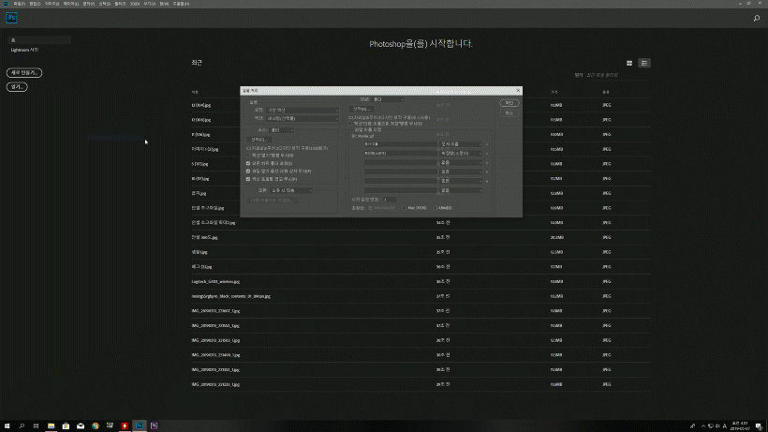Open the action set (세트) dropdown
The image size is (768, 432).
click(303, 111)
